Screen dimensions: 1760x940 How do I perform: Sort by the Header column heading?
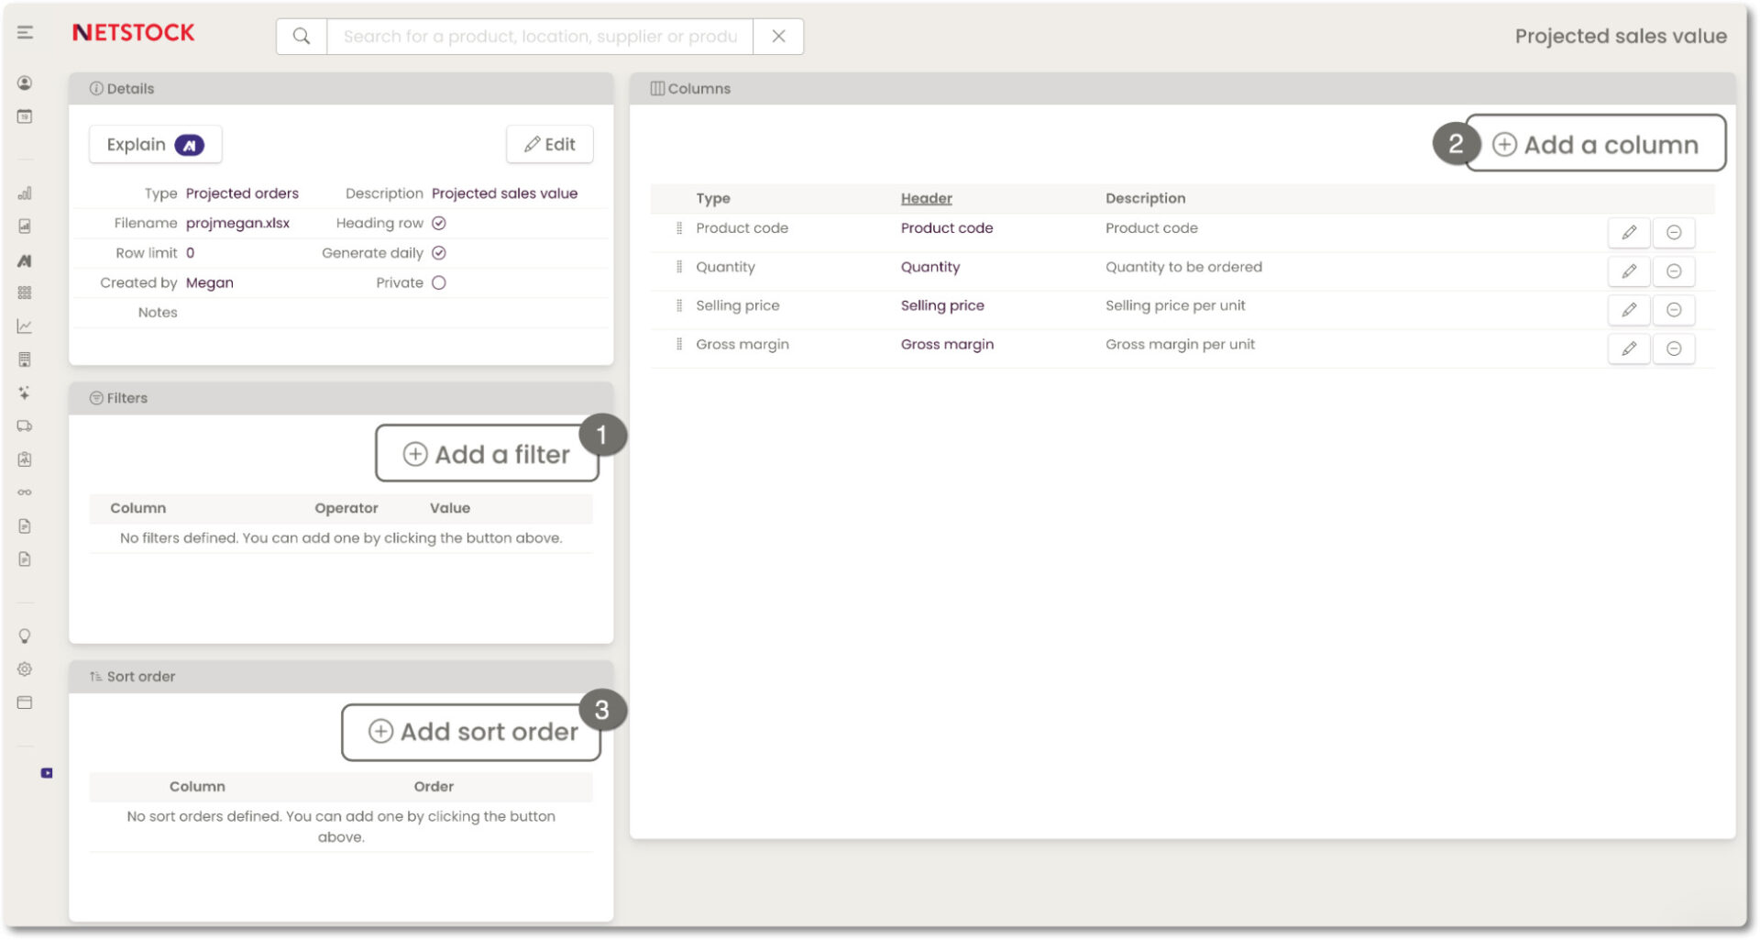coord(926,198)
